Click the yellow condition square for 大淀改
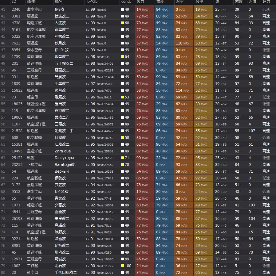This screenshot has width=276, height=276. coord(122,23)
